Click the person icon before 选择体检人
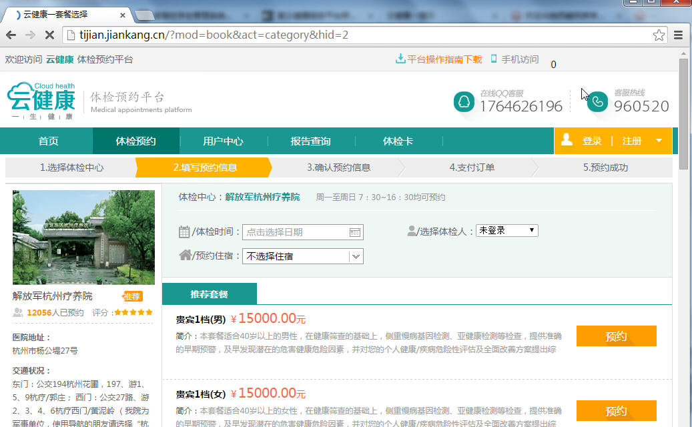 point(412,231)
